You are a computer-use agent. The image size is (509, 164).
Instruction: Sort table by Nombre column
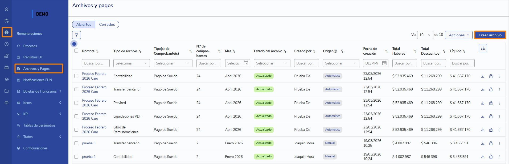coord(97,51)
